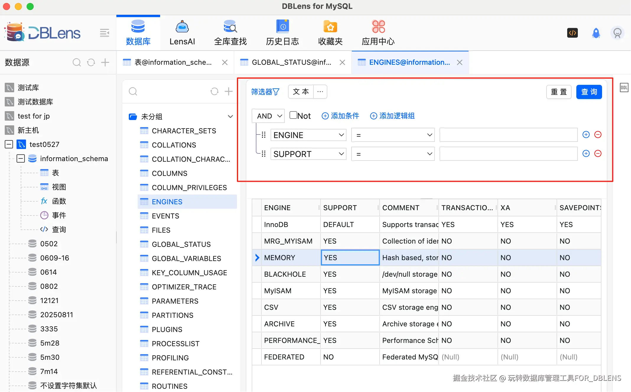
Task: Open the SUPPORT field dropdown
Action: (308, 154)
